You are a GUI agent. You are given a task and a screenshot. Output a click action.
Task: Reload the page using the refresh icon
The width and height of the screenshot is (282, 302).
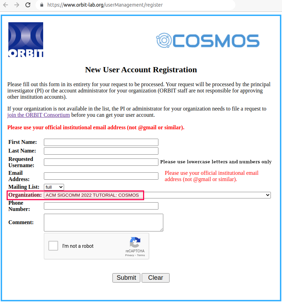28,5
